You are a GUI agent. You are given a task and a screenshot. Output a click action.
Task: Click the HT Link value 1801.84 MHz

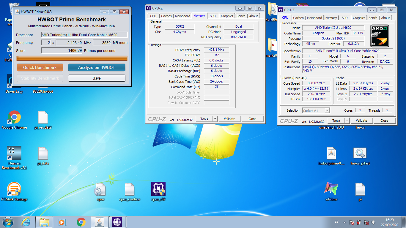point(316,99)
